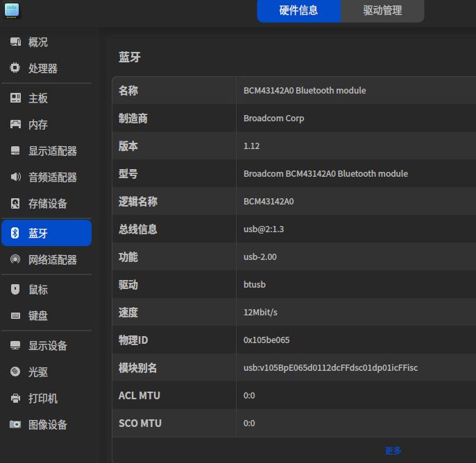This screenshot has width=476, height=463.
Task: Select the driver value btusb
Action: 255,284
